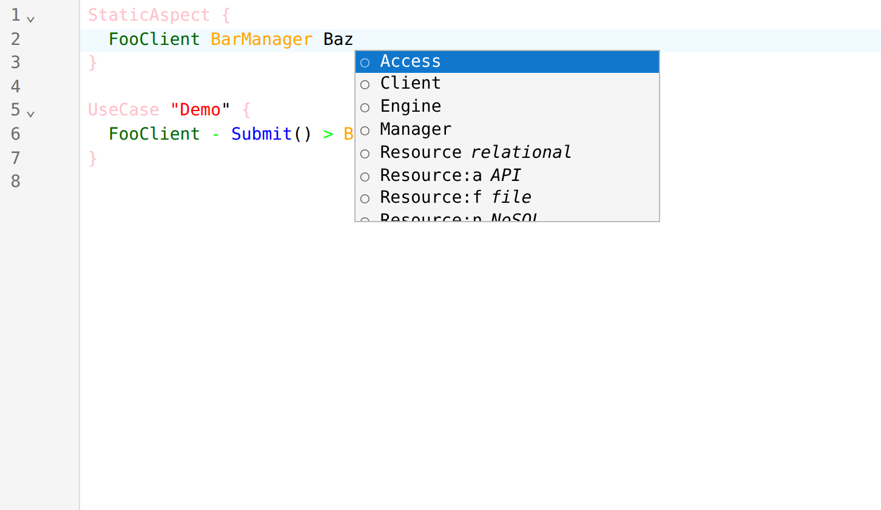Screen dimensions: 881x510
Task: Select Manager in the suggestion popup
Action: 507,130
